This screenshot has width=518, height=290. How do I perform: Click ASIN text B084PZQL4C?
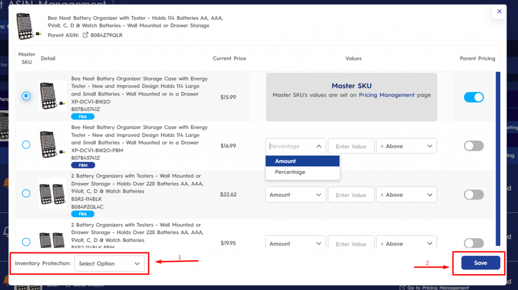[x=87, y=207]
